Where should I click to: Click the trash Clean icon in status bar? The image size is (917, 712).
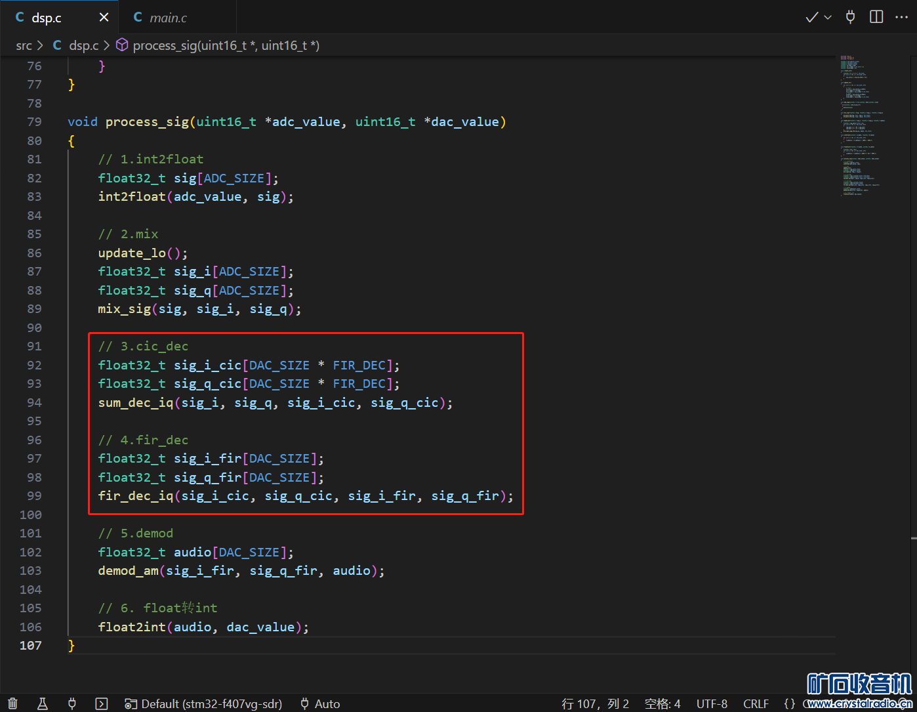pos(12,703)
